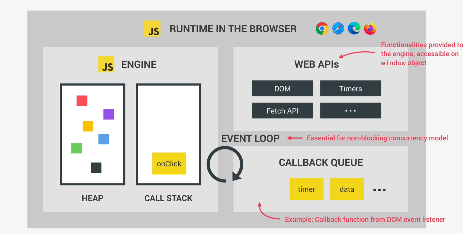Screen dimensions: 463x234
Task: Click the 'Callback function from DOM event listener' note
Action: pos(365,220)
